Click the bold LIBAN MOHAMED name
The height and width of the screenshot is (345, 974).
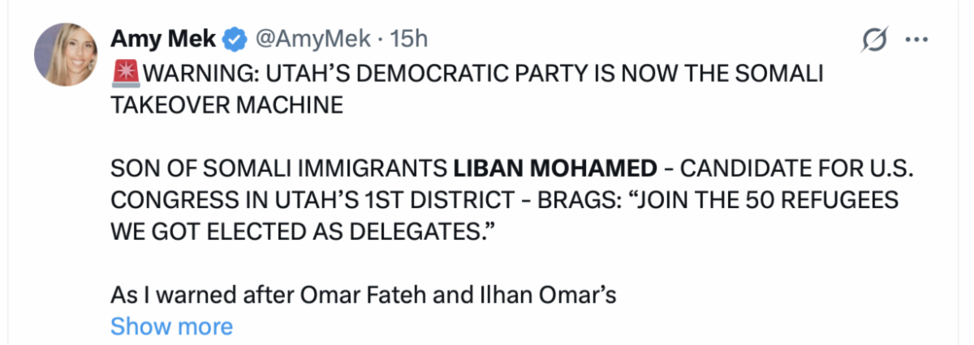point(554,169)
